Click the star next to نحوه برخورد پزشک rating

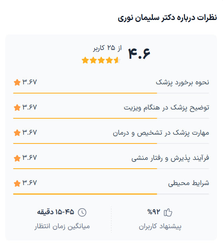point(17,82)
